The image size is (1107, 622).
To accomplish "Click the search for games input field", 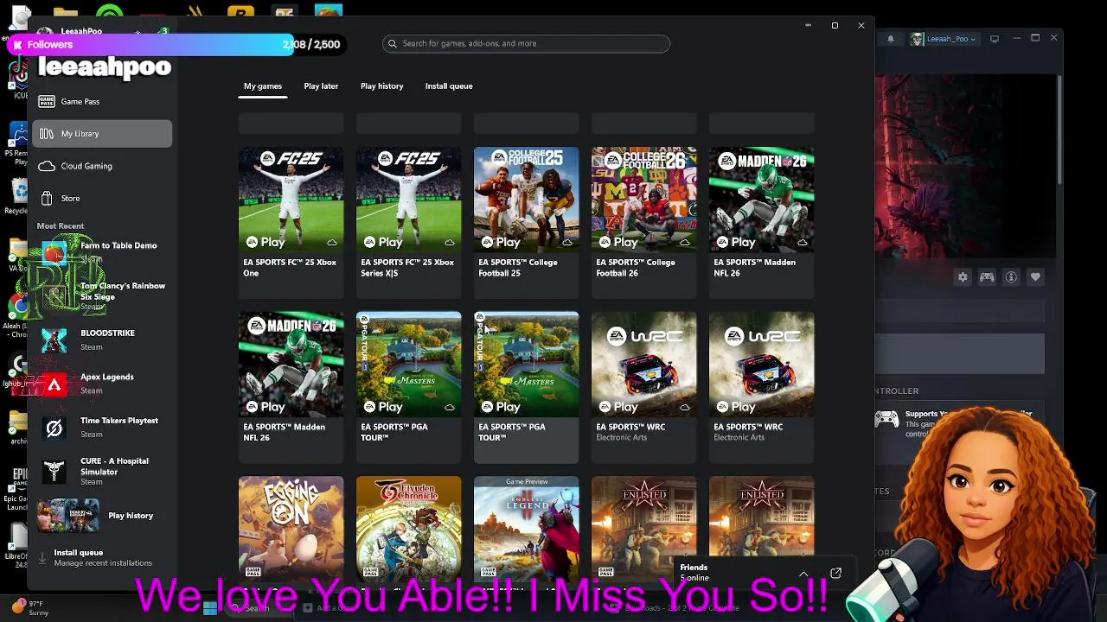I will (x=526, y=43).
